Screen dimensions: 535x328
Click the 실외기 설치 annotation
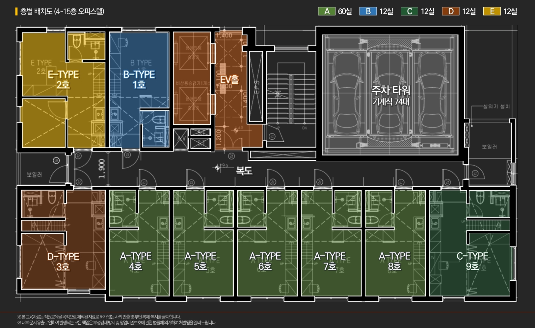pos(496,106)
